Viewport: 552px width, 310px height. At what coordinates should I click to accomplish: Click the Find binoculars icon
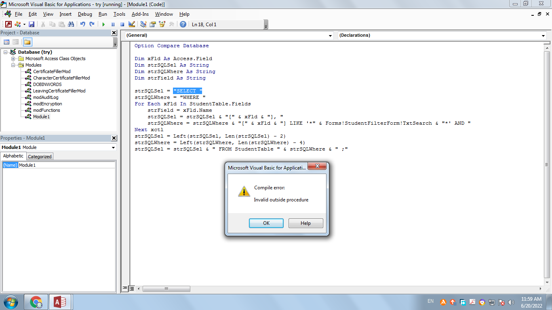(x=71, y=24)
